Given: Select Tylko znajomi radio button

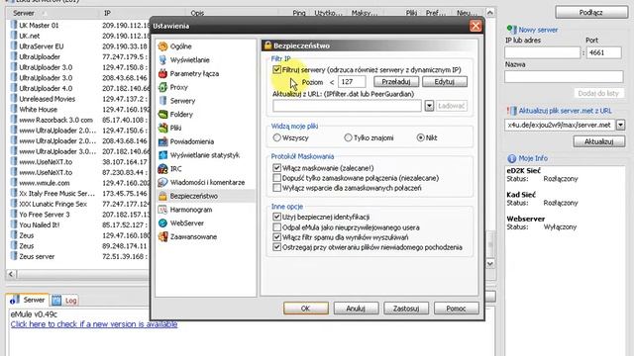Looking at the screenshot, I should coord(348,137).
